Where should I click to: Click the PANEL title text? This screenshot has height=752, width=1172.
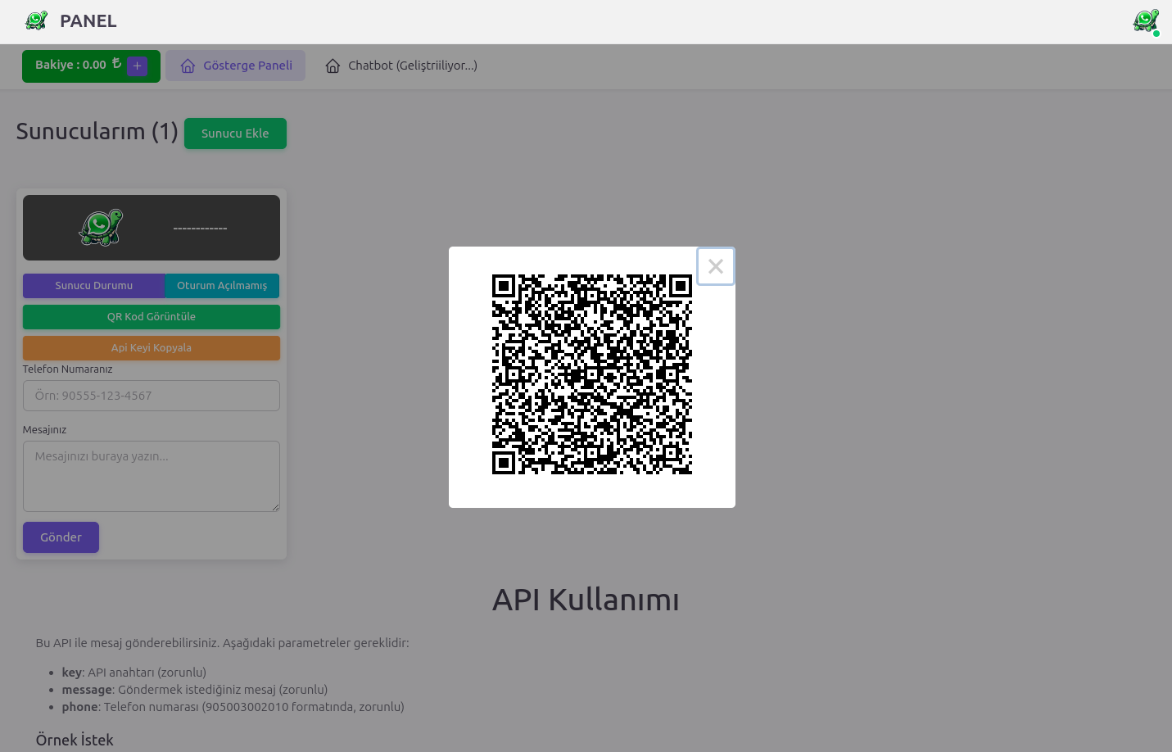[x=88, y=21]
